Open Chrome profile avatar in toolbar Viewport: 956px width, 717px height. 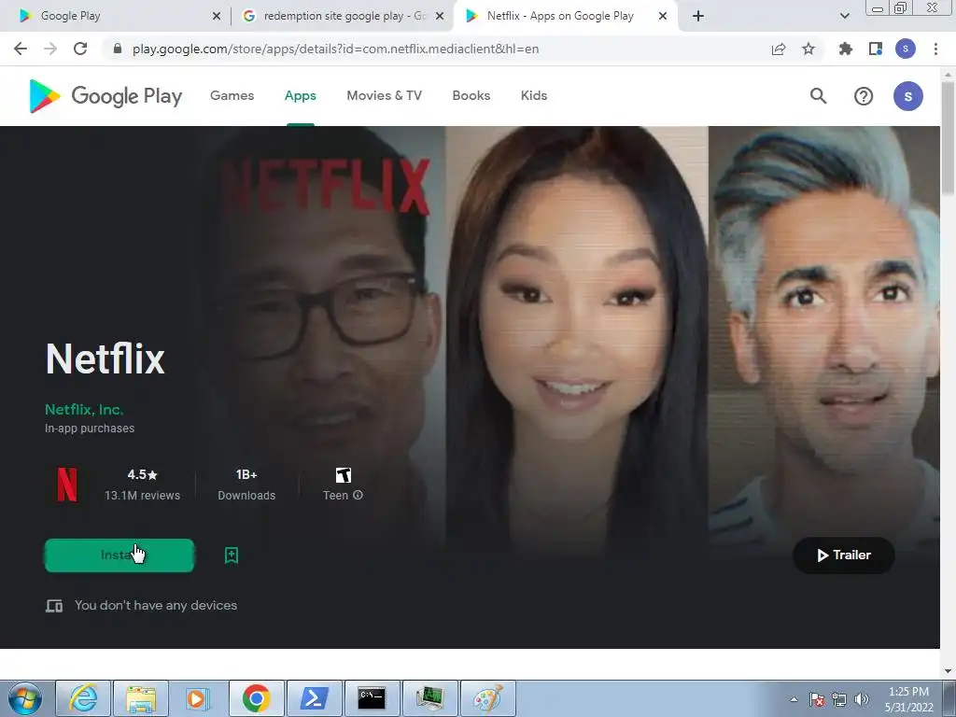coord(906,49)
